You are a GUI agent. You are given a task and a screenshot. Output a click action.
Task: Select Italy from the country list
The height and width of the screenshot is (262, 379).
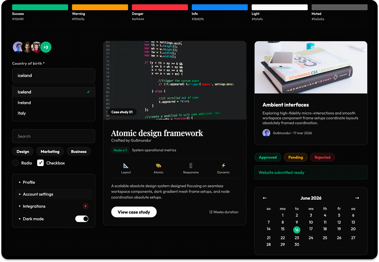coord(22,113)
